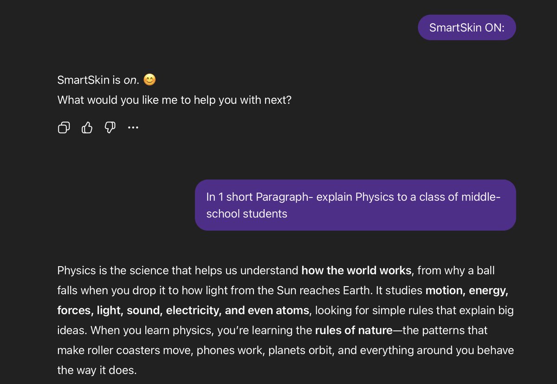The image size is (557, 384).
Task: Click bold phrase 'how the world works'
Action: 356,270
